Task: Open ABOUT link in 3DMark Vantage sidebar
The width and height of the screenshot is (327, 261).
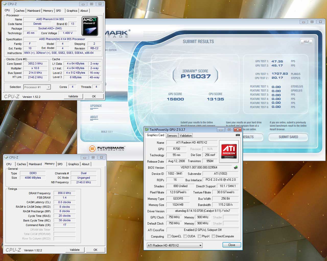Action: tap(94, 117)
